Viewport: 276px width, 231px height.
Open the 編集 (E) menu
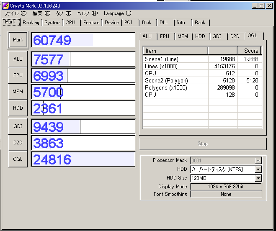tap(41, 13)
